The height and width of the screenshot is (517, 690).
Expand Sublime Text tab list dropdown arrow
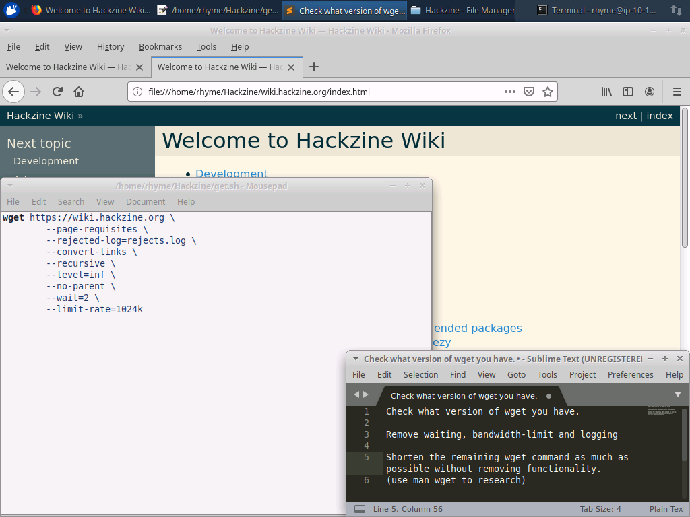click(678, 394)
